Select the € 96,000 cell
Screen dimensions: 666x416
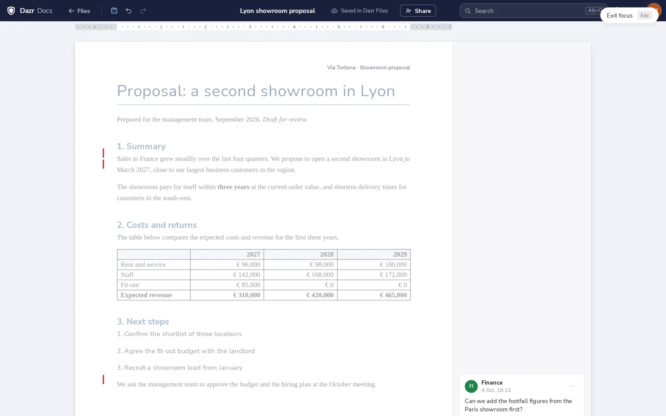pyautogui.click(x=227, y=265)
